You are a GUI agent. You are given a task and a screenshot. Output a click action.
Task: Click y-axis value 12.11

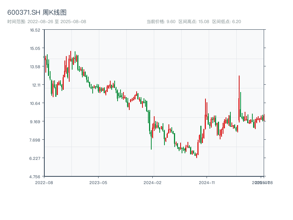[36, 85]
